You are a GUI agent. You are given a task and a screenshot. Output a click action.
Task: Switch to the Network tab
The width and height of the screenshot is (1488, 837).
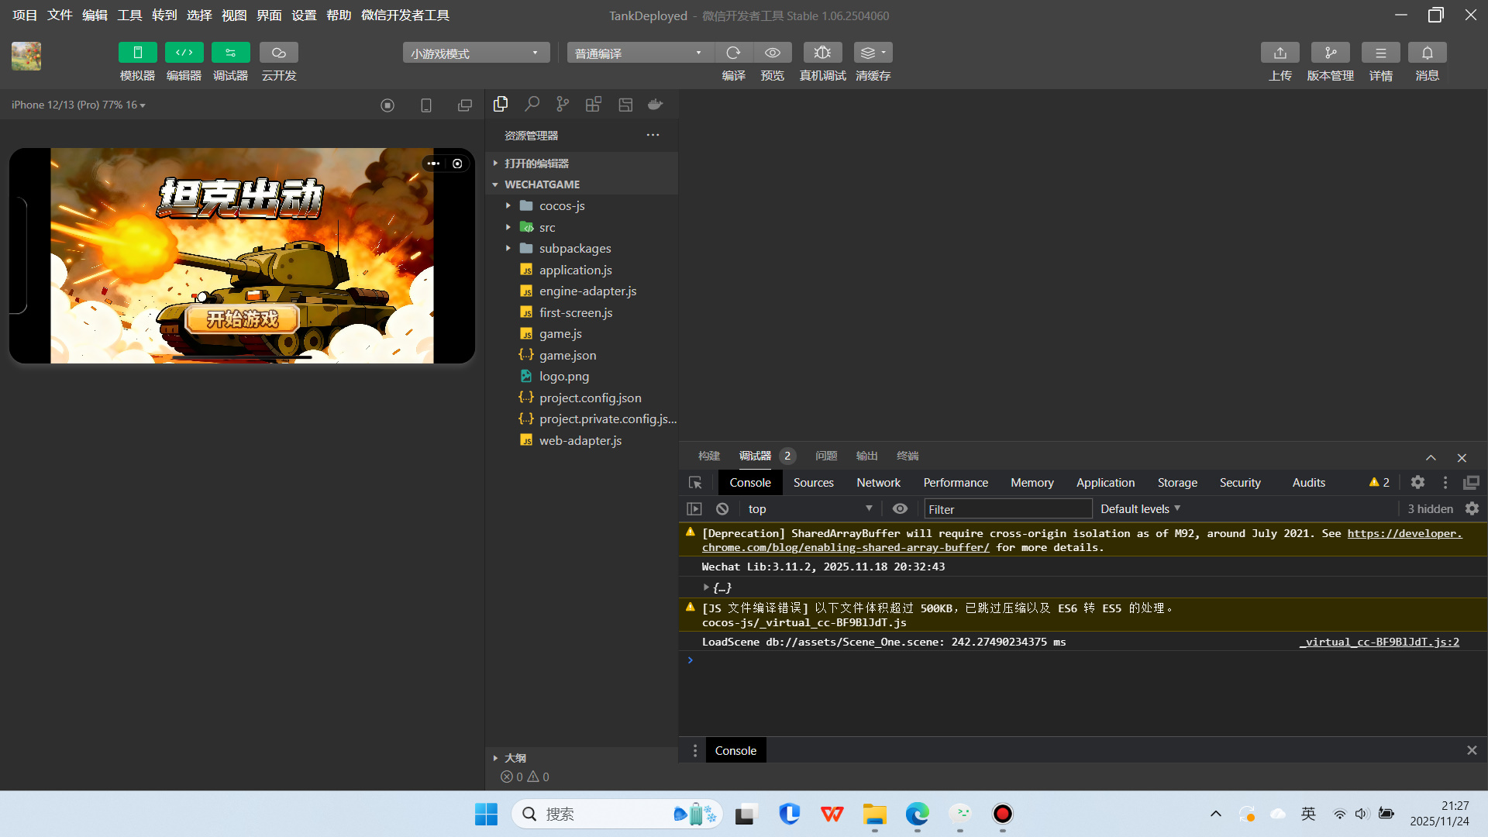(x=878, y=483)
